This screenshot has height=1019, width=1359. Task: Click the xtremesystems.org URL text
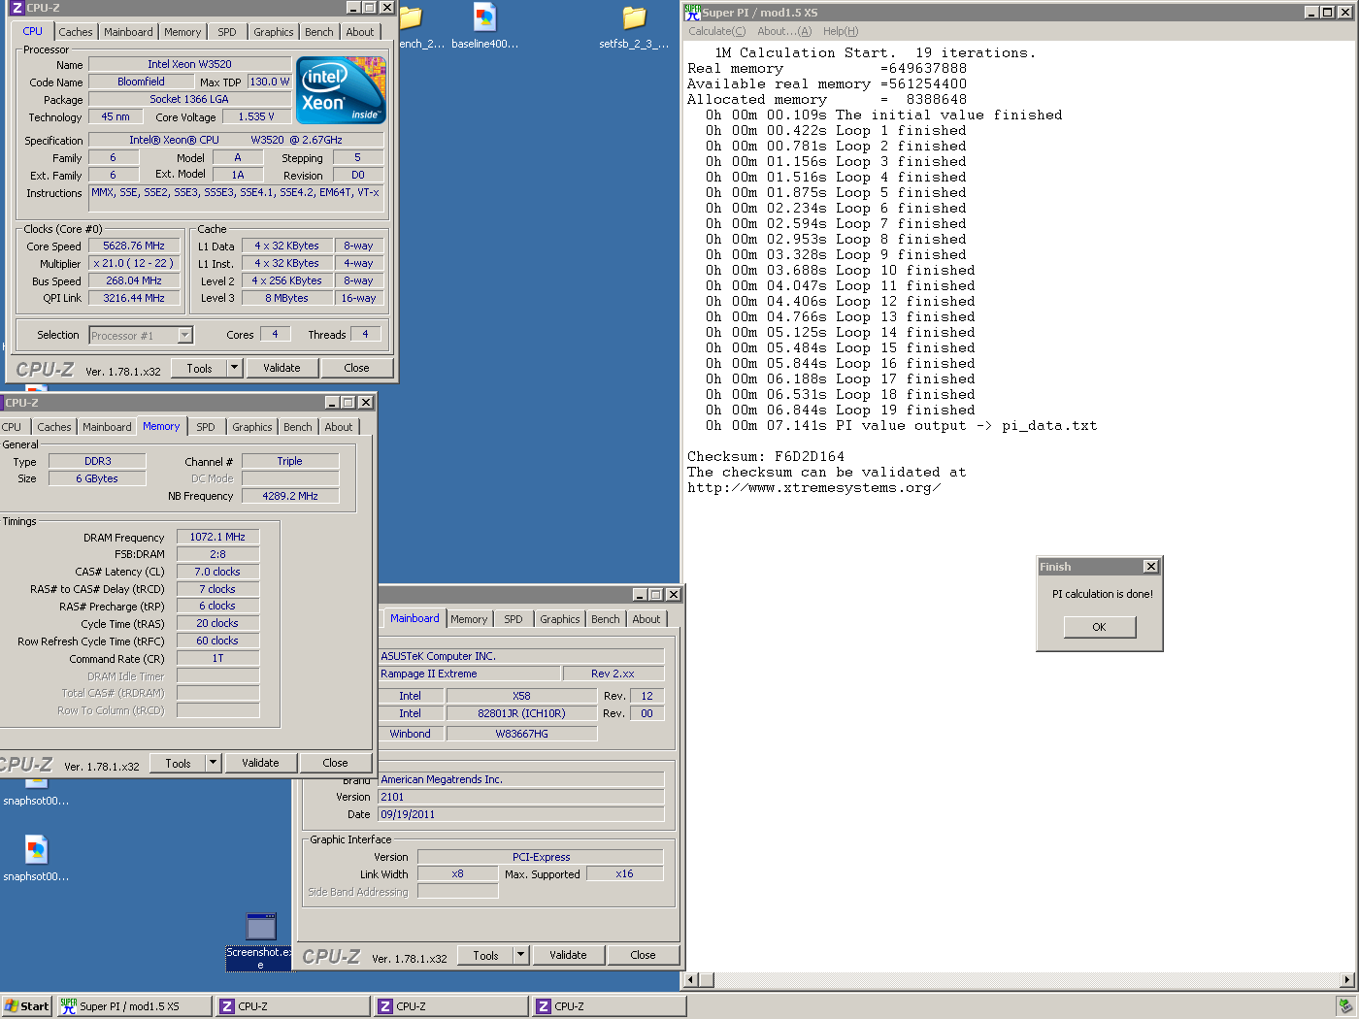(x=813, y=487)
